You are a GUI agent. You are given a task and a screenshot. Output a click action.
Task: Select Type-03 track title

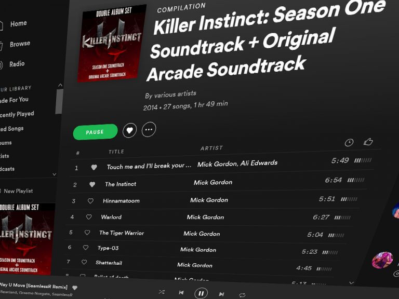[x=108, y=248]
